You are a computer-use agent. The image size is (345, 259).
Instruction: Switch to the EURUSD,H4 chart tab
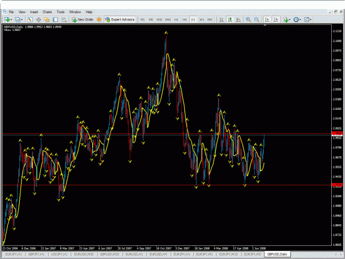158,255
